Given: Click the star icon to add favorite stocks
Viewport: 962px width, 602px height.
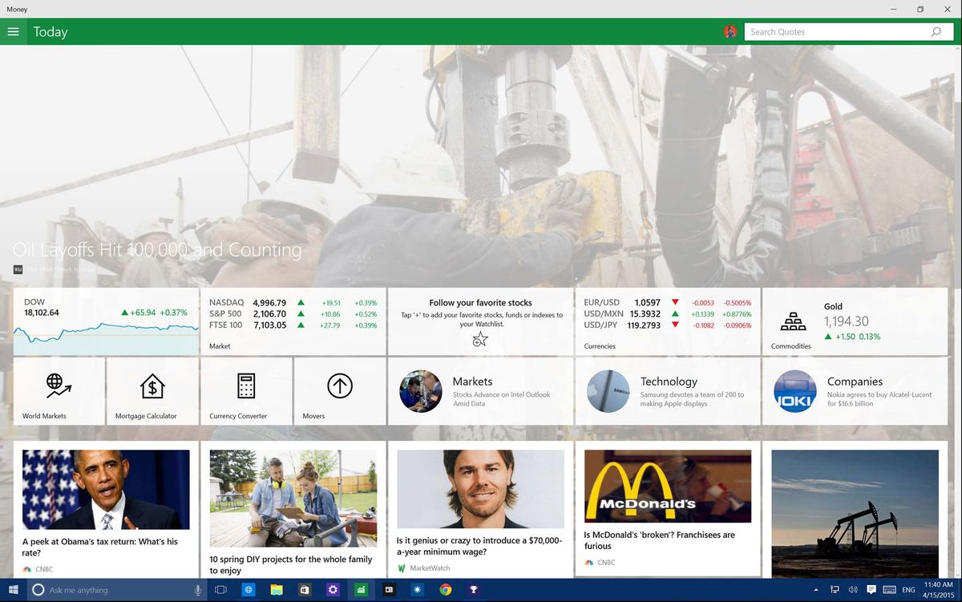Looking at the screenshot, I should coord(479,339).
